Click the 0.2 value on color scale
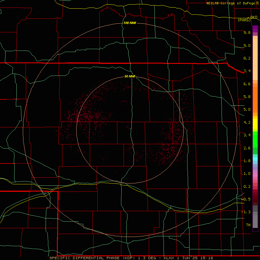This screenshot has width=260, height=260. (247, 187)
